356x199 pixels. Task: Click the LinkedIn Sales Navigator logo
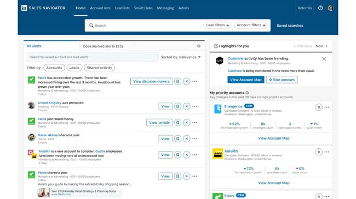click(43, 8)
